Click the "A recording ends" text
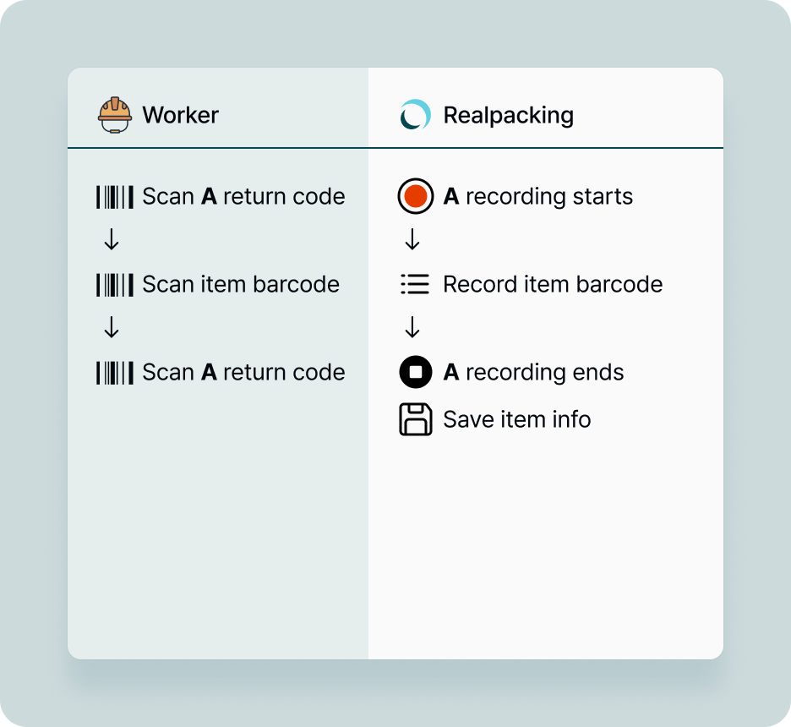Viewport: 791px width, 727px height. (x=533, y=372)
